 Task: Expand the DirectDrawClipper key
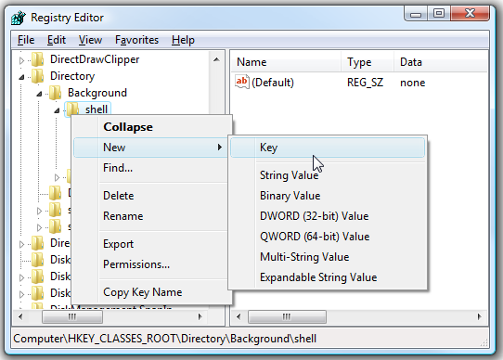pyautogui.click(x=21, y=60)
